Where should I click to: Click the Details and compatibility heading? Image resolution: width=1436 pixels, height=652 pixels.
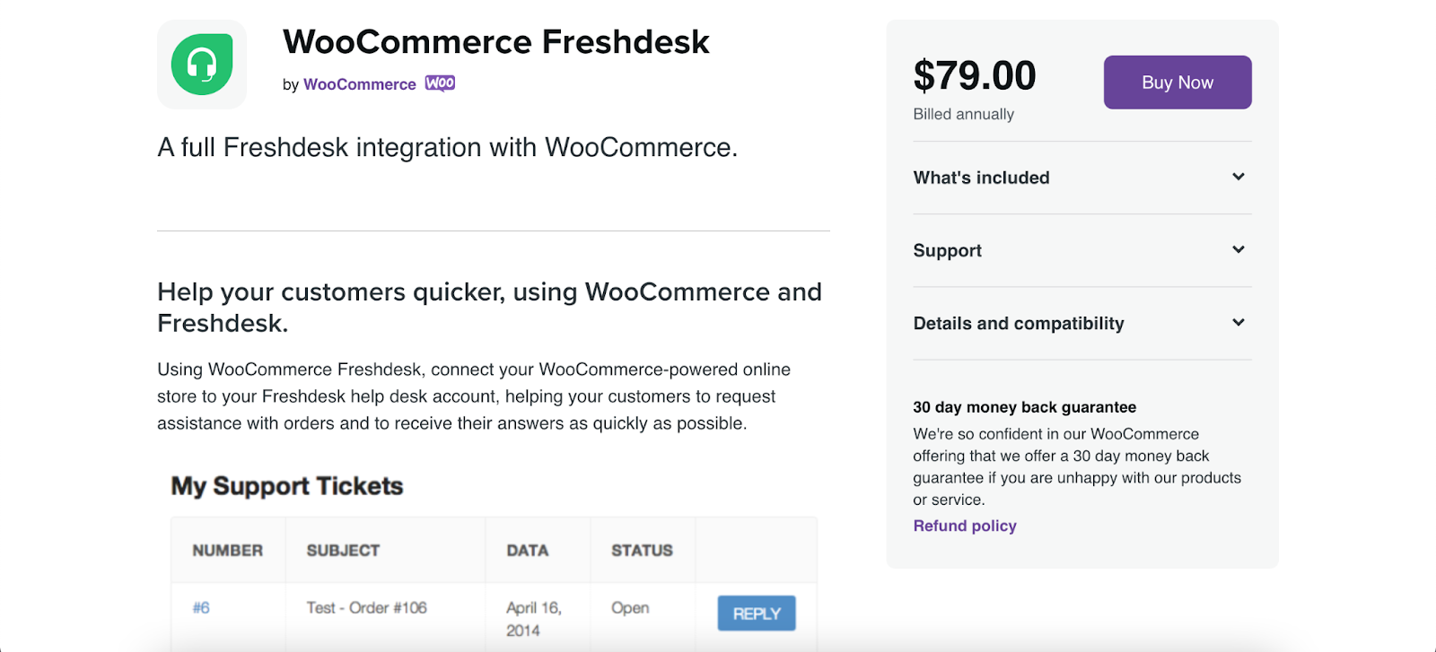tap(1018, 323)
